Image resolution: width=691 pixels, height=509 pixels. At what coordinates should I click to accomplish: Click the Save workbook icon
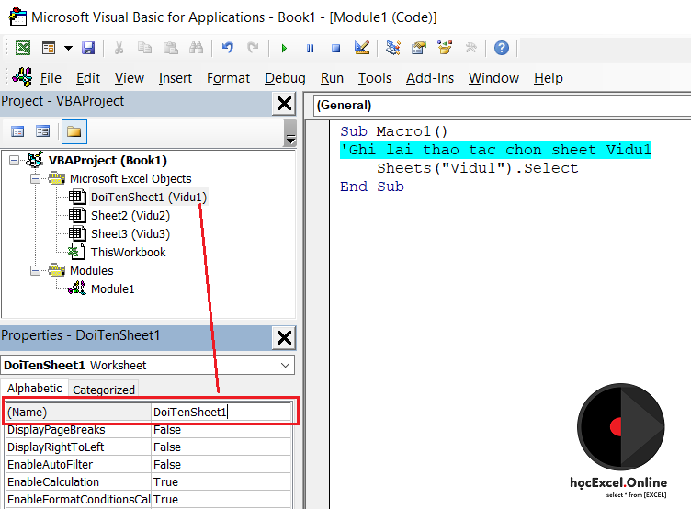[x=88, y=48]
